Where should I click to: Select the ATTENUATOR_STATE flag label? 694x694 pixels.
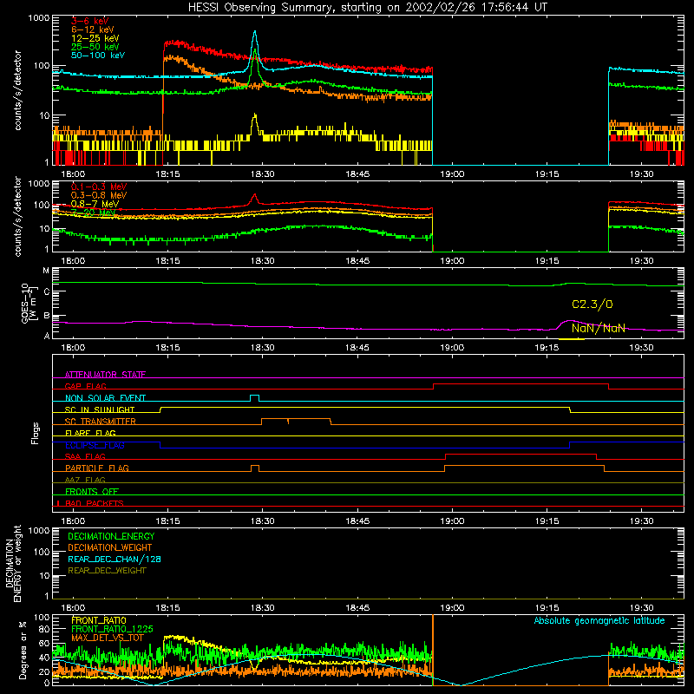[105, 375]
